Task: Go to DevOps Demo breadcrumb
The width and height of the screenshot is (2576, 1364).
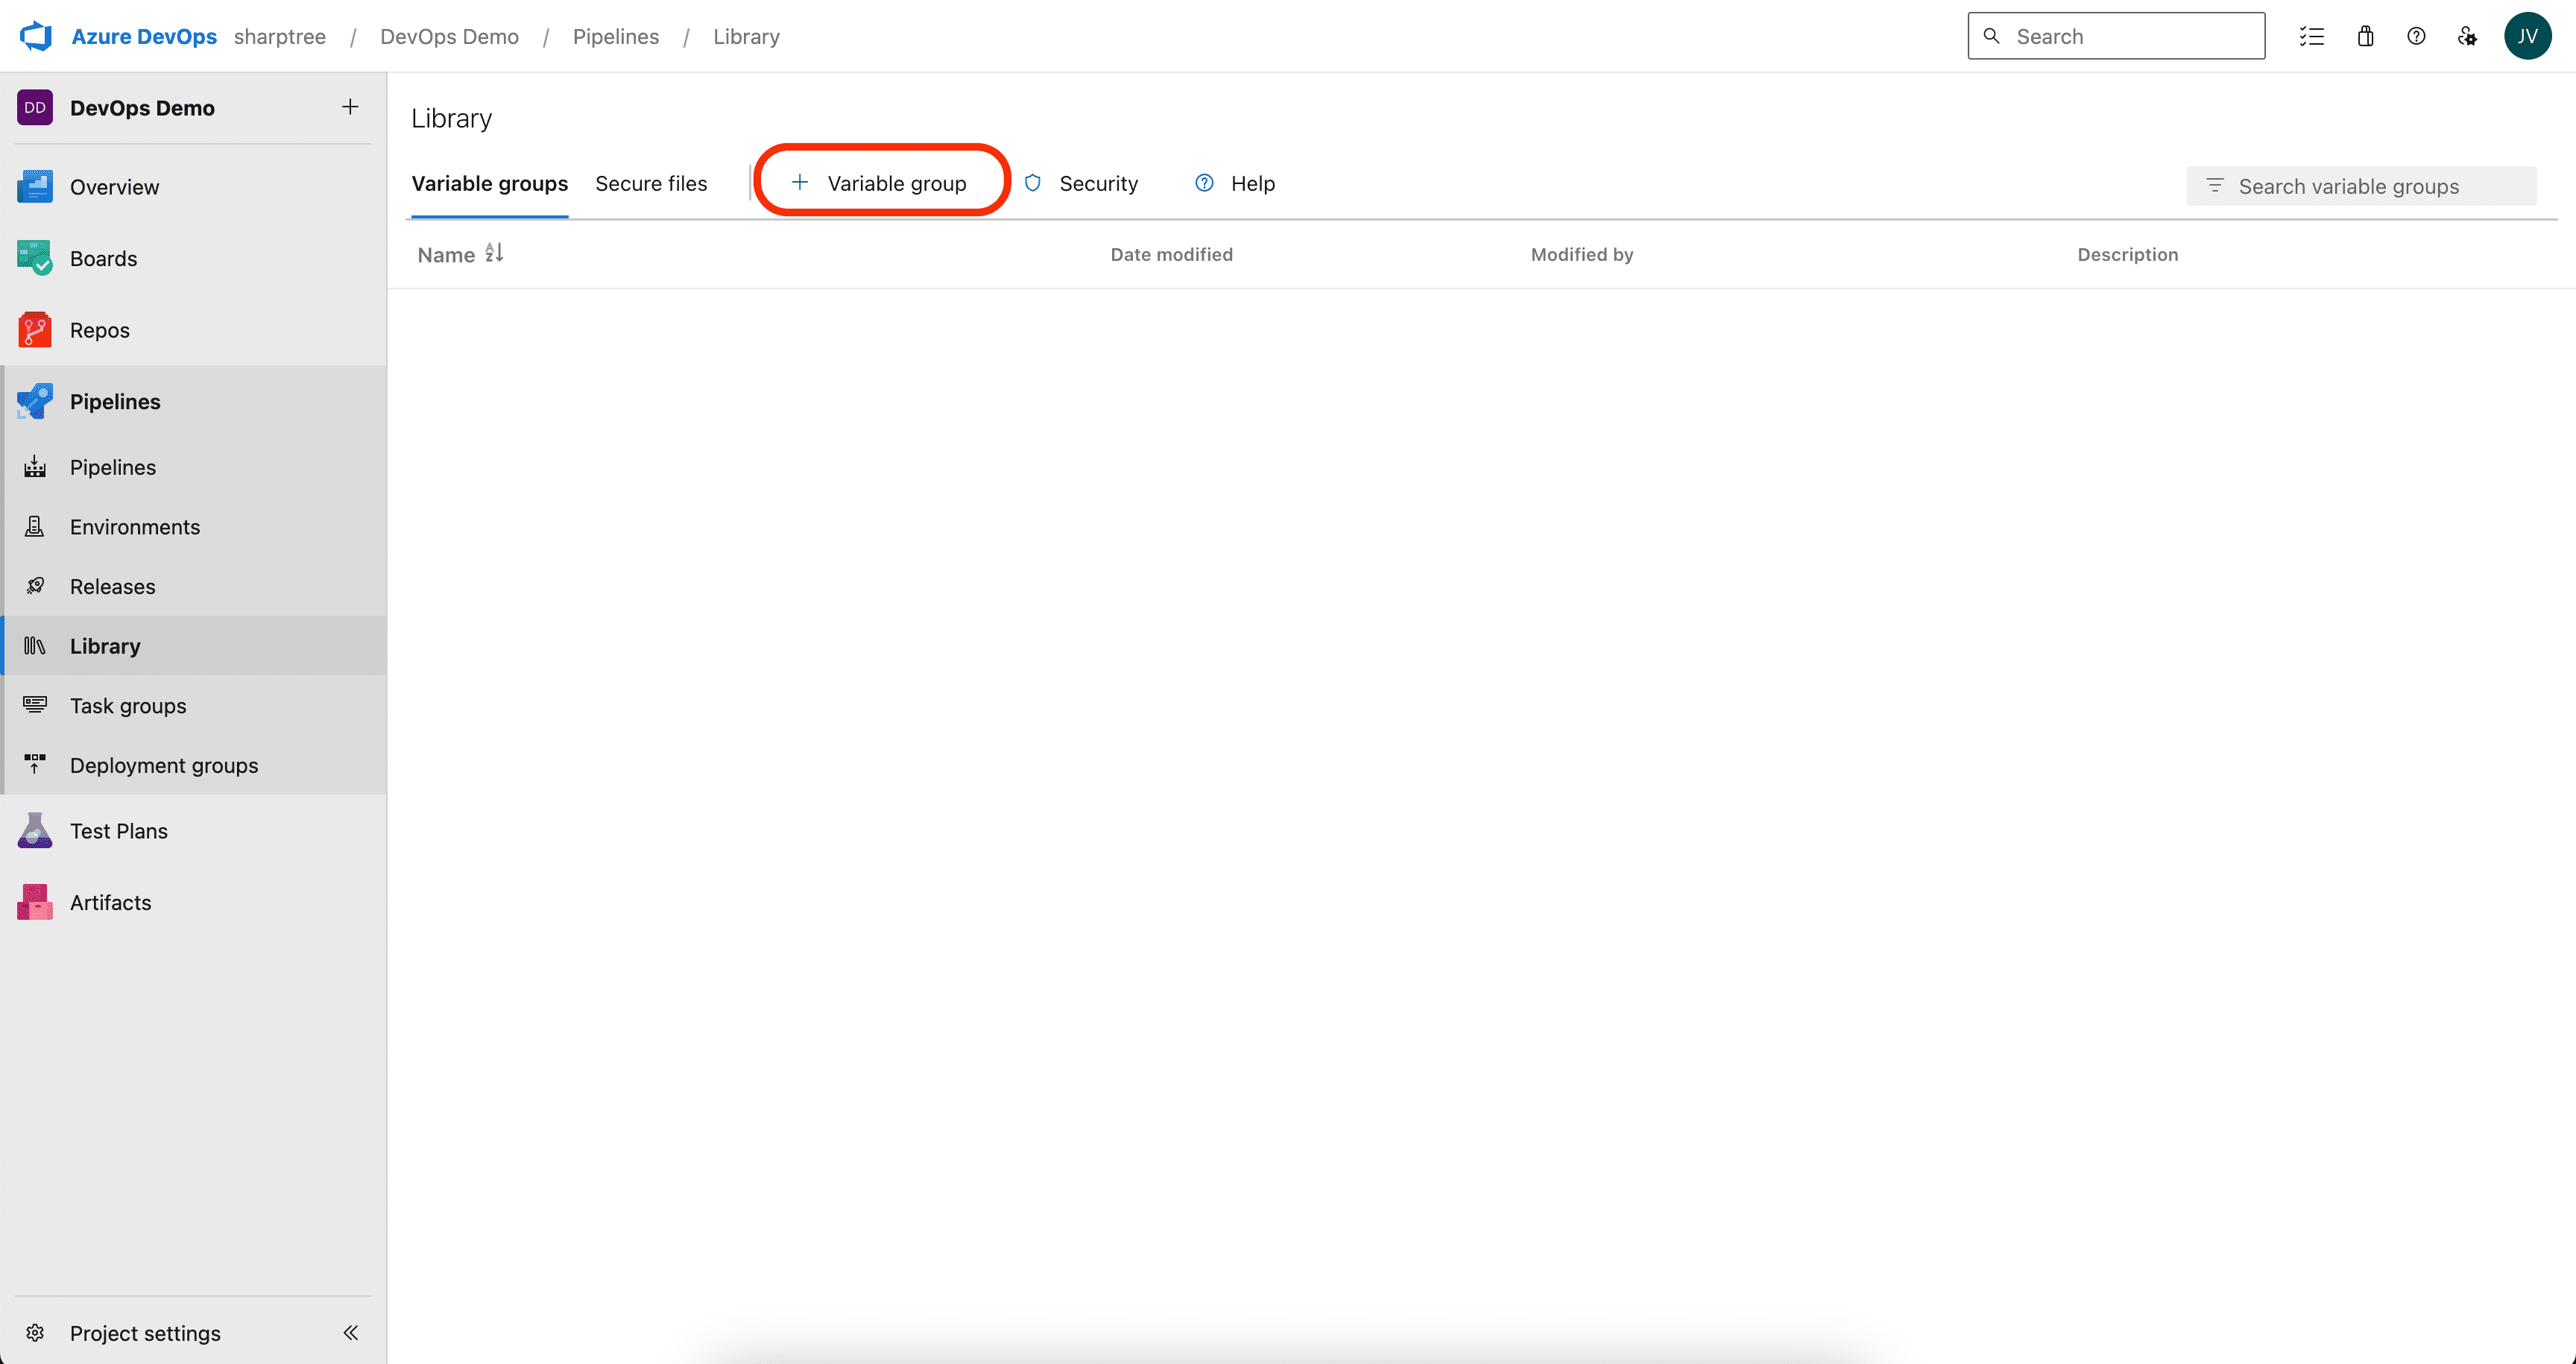Action: pyautogui.click(x=449, y=36)
